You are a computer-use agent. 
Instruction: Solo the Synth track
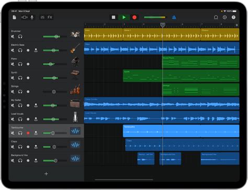point(20,78)
